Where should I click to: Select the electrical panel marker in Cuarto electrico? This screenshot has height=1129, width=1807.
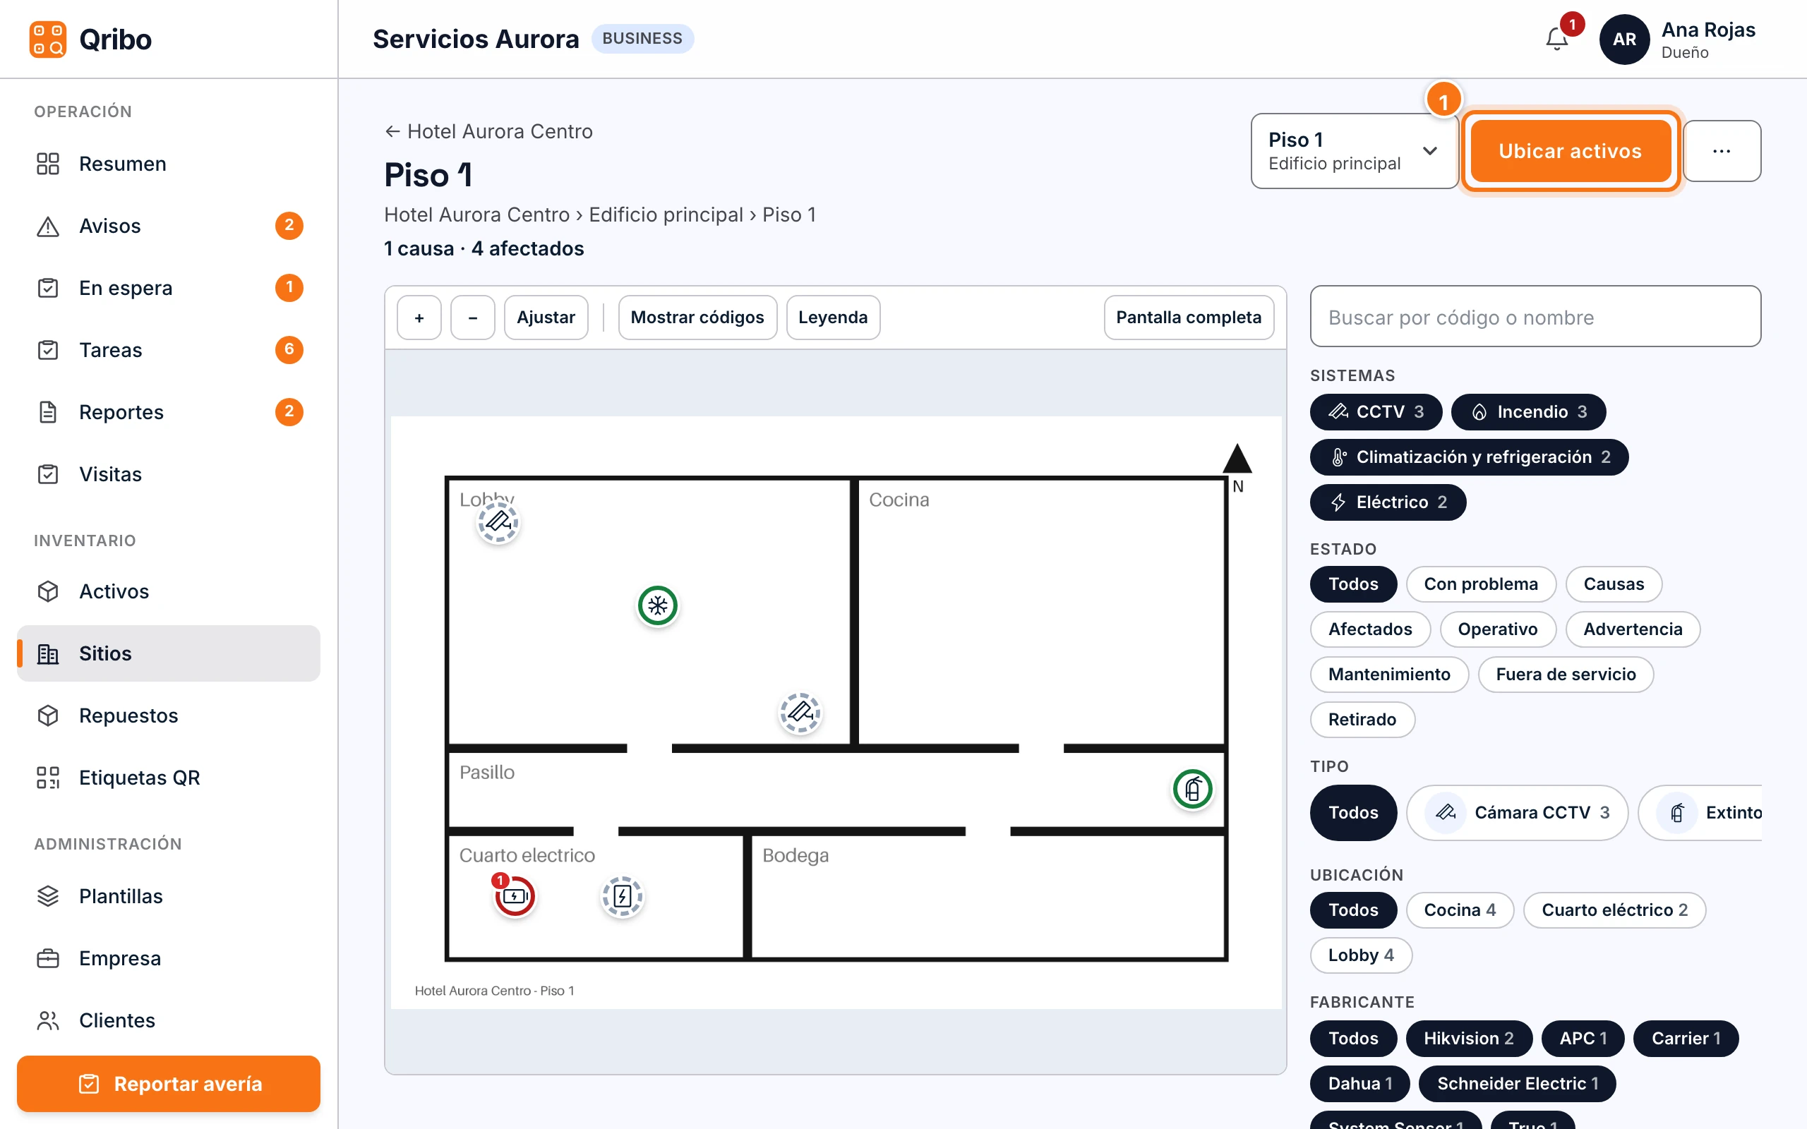point(622,895)
